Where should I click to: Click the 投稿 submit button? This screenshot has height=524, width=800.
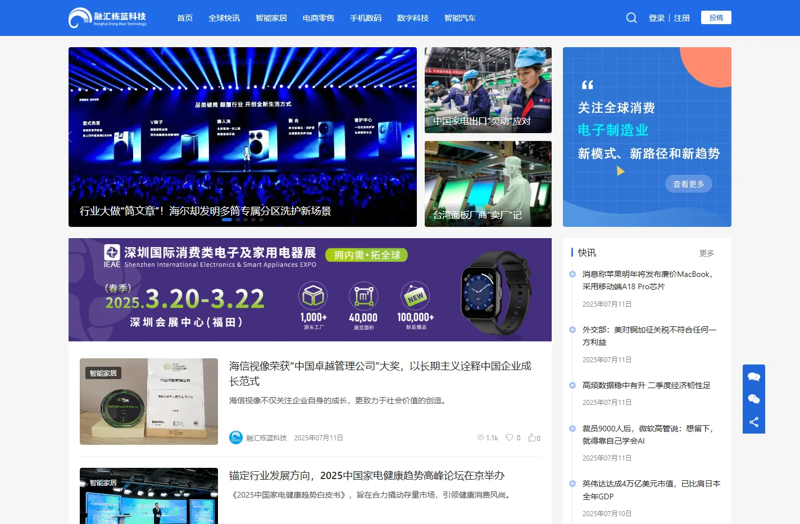(x=716, y=17)
